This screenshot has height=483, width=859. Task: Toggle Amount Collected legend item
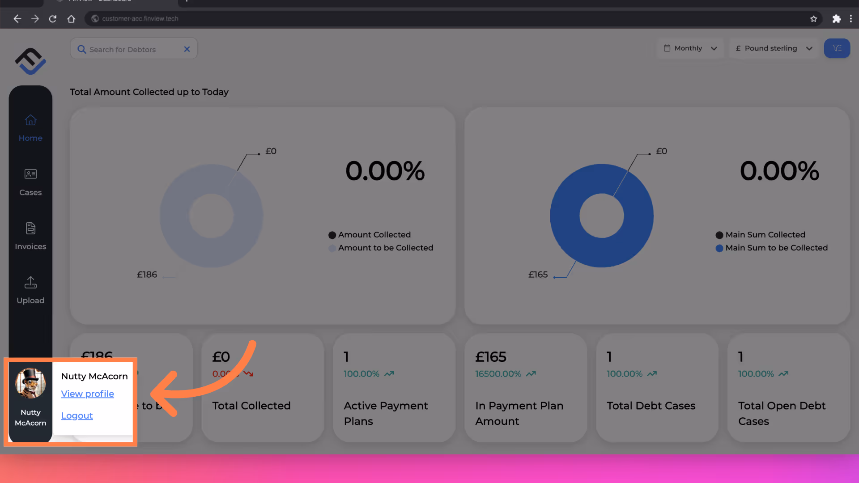[374, 235]
